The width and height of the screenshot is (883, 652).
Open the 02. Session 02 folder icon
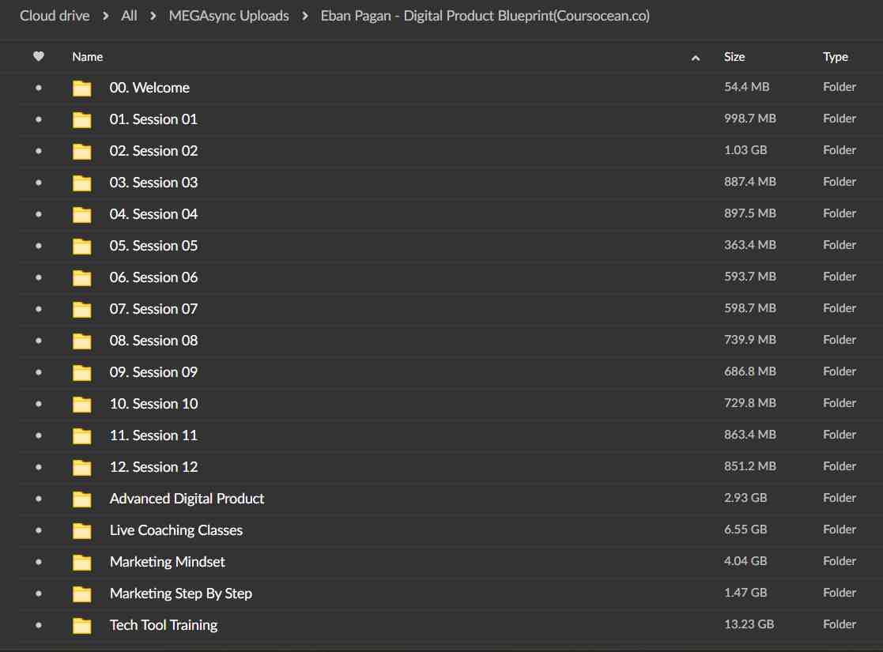[81, 151]
